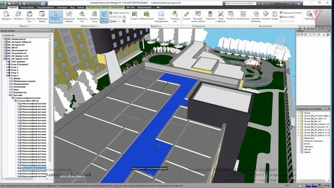Open File options (Параметры файла)
Screen dimensions: 334x188
coord(42,16)
